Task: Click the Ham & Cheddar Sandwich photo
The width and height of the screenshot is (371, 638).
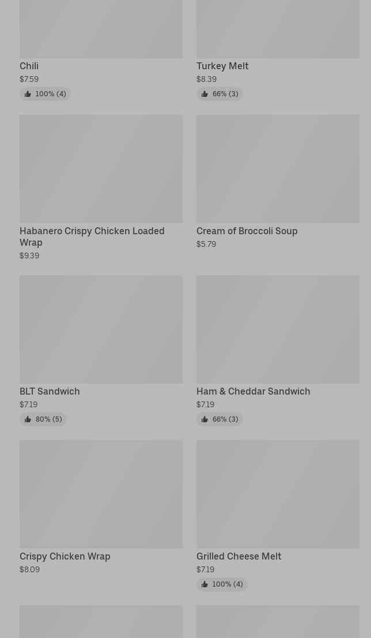Action: pos(278,329)
